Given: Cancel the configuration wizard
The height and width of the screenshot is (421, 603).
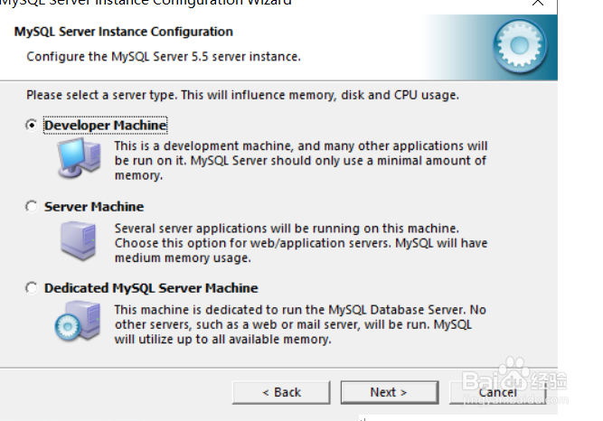Looking at the screenshot, I should point(497,393).
